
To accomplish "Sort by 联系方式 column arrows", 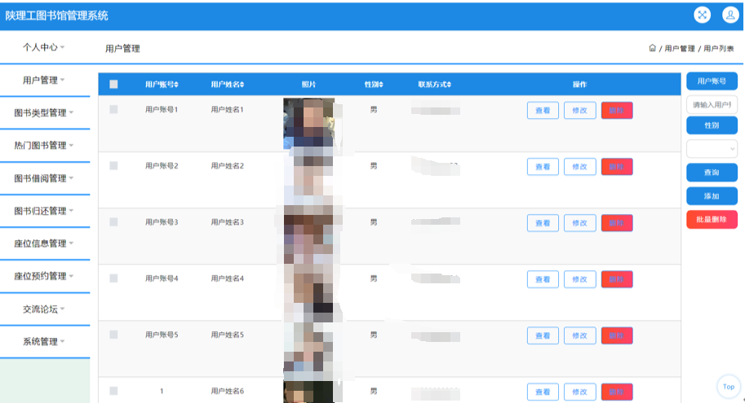I will click(x=449, y=85).
